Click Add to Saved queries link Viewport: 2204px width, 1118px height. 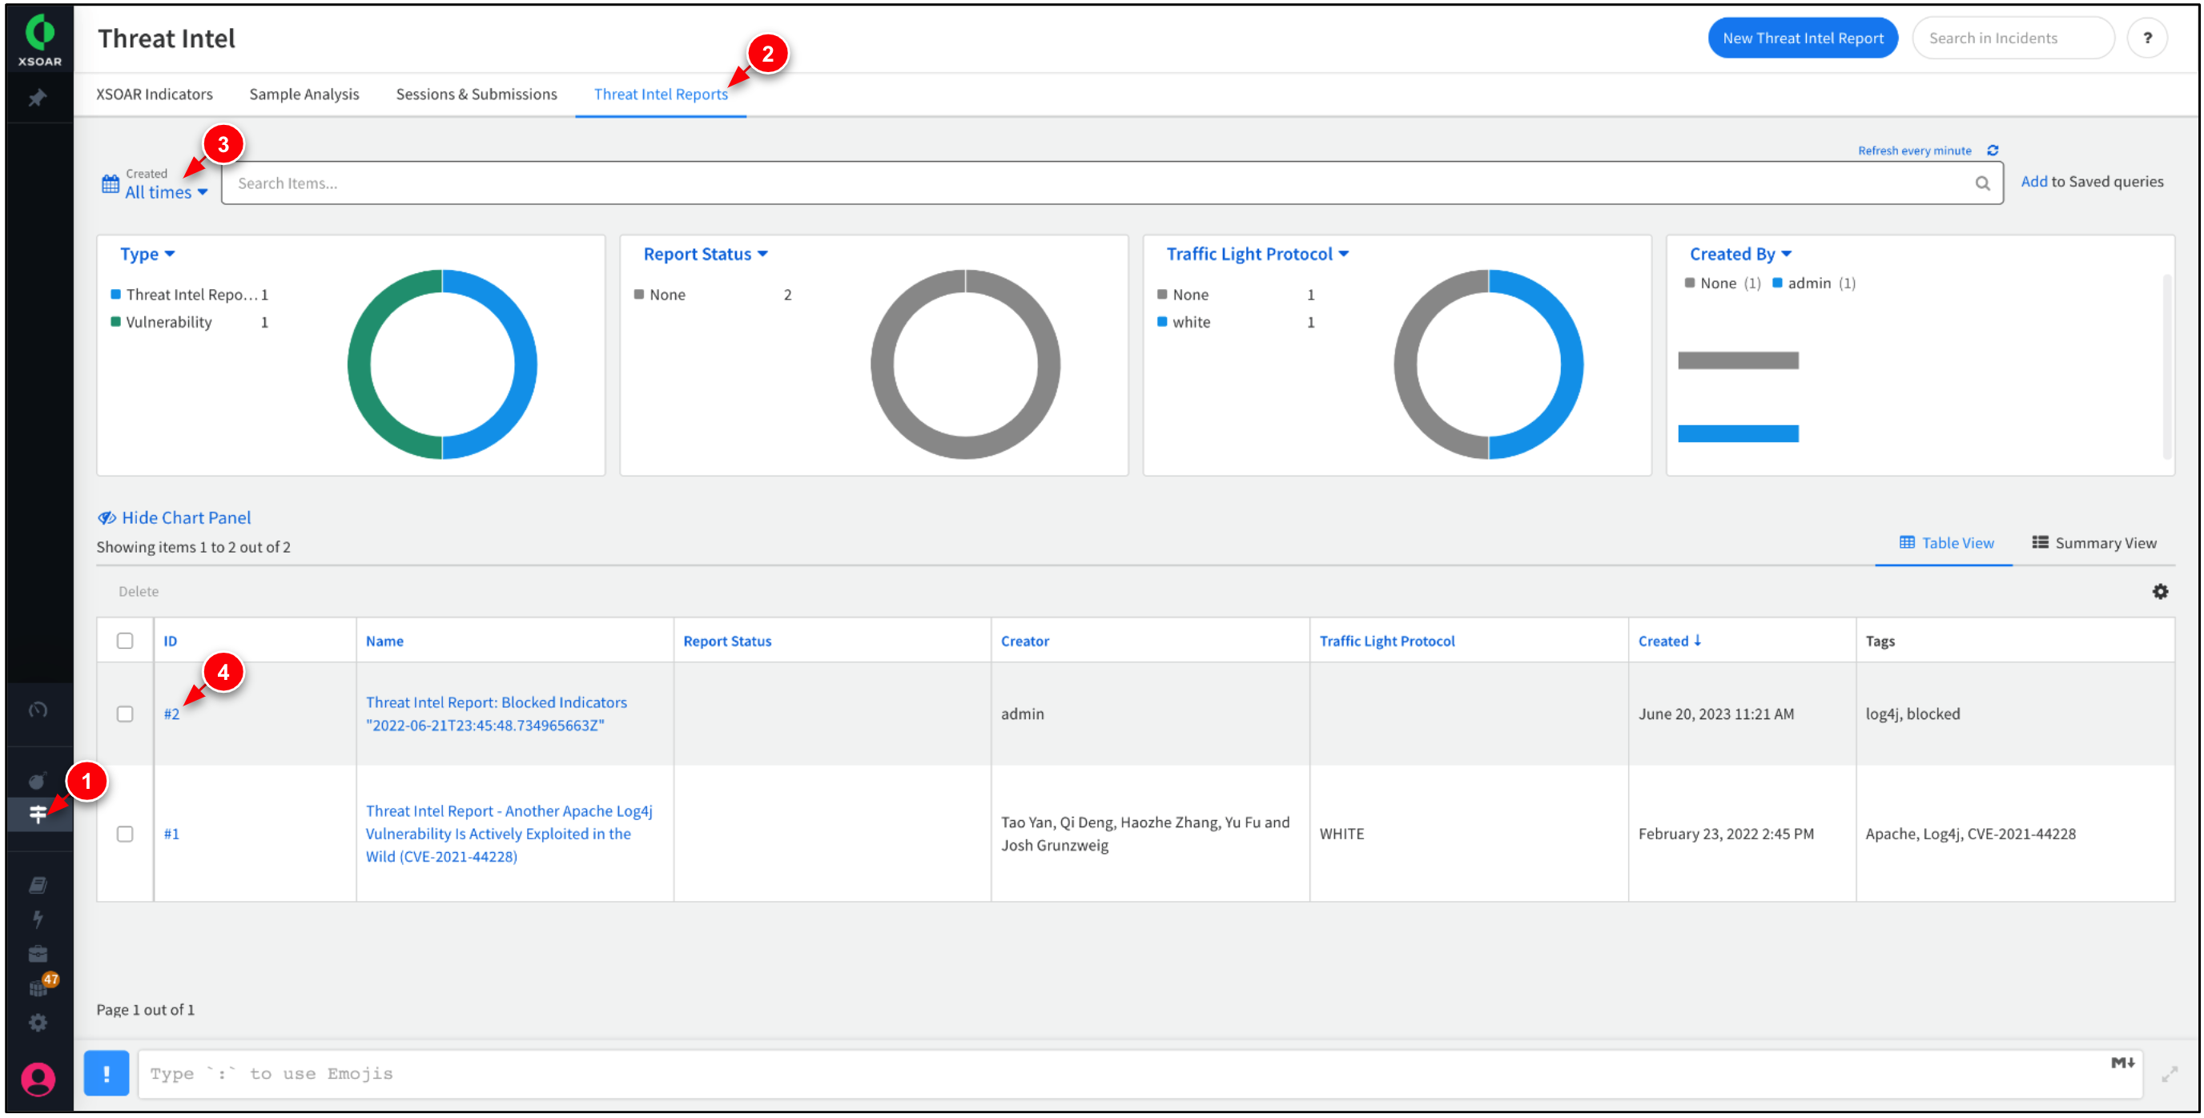(x=2091, y=181)
